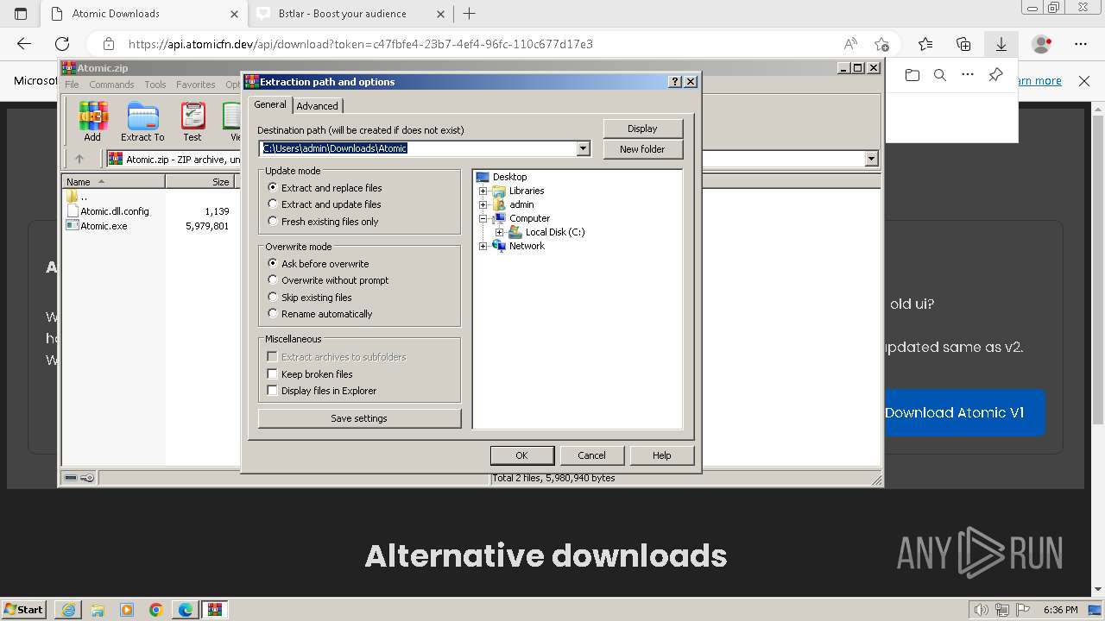The image size is (1105, 621).
Task: Click browser back arrow button
Action: tap(24, 44)
